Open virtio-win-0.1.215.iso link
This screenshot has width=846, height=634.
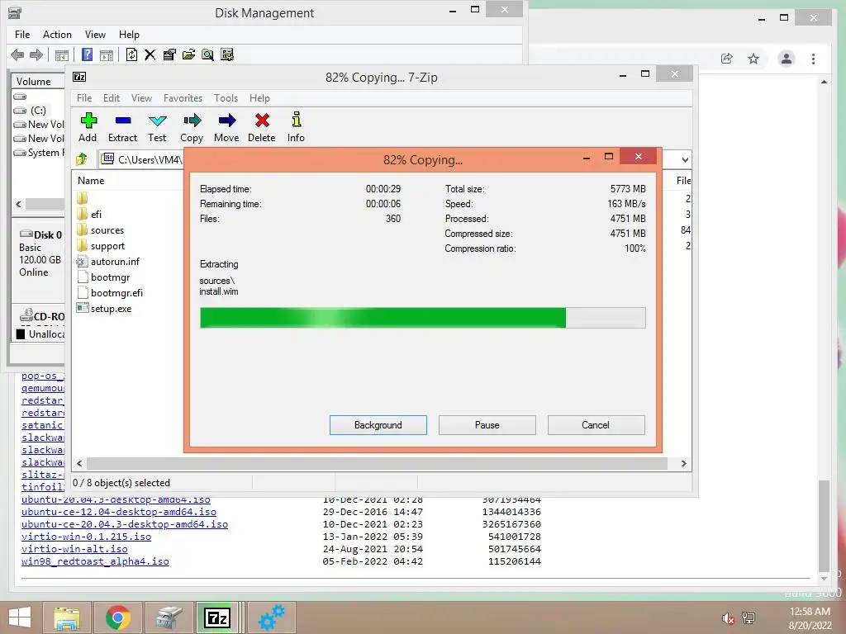pyautogui.click(x=86, y=537)
